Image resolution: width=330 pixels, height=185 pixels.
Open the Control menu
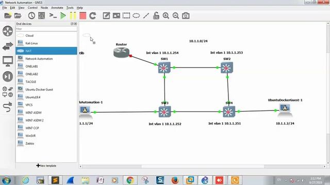(32, 8)
